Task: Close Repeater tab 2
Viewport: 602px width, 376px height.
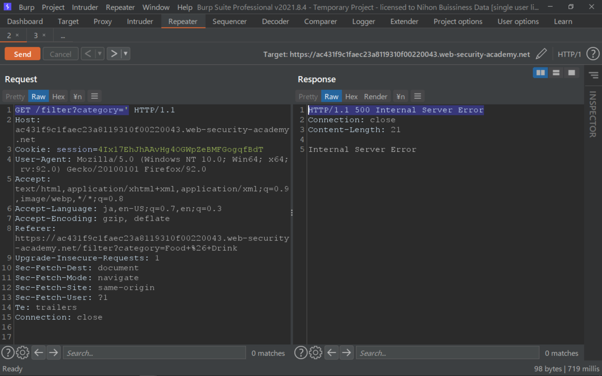Action: [x=17, y=35]
